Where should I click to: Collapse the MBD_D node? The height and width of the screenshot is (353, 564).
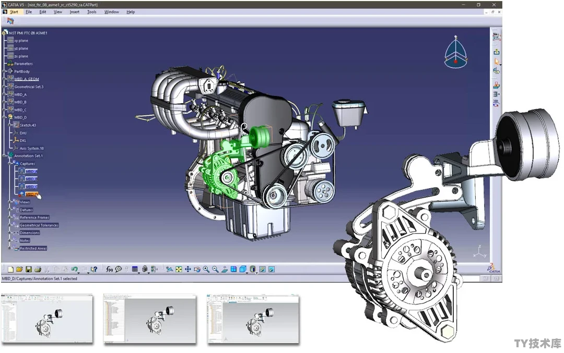(5, 117)
